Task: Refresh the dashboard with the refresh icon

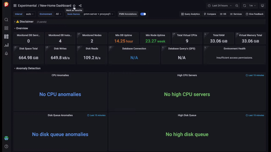Action: pyautogui.click(x=245, y=6)
